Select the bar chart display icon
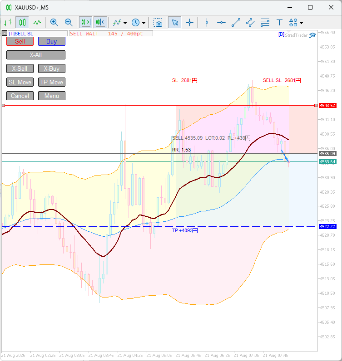Screen dimensions: 342x361 [8, 22]
